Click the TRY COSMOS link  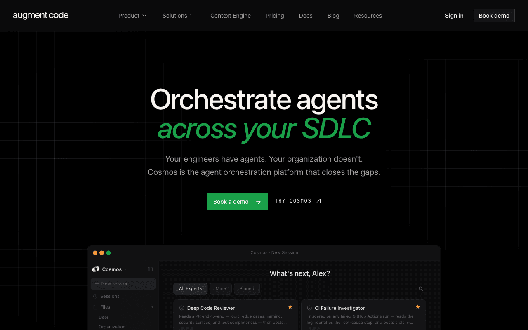298,201
